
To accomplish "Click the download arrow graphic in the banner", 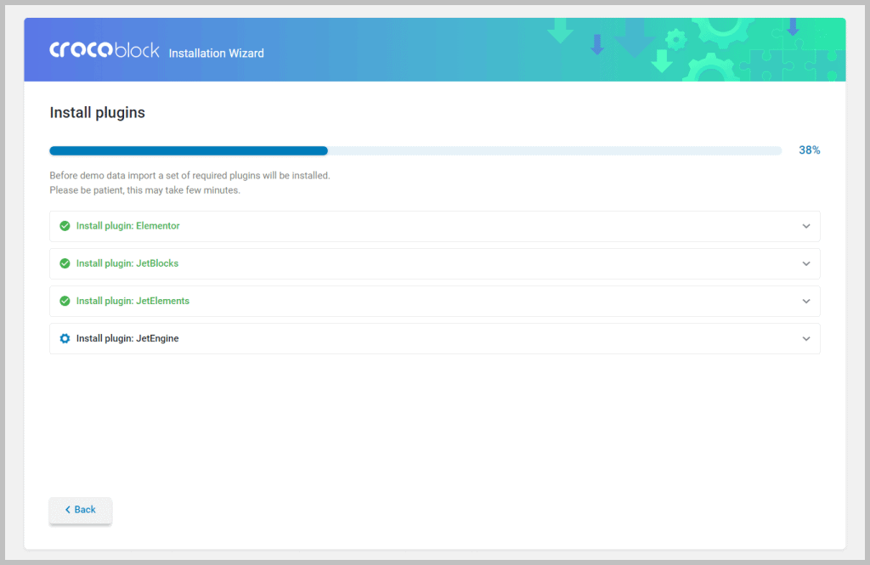I will click(x=561, y=32).
